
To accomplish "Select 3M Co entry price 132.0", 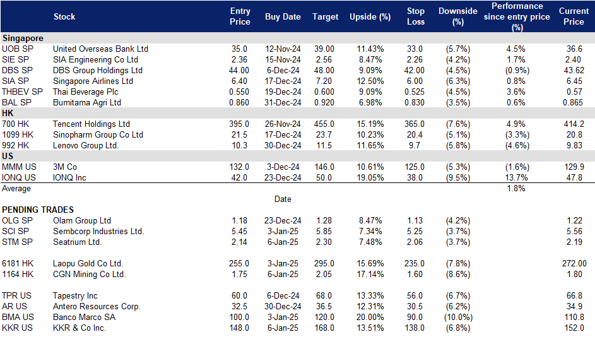I will click(x=239, y=167).
